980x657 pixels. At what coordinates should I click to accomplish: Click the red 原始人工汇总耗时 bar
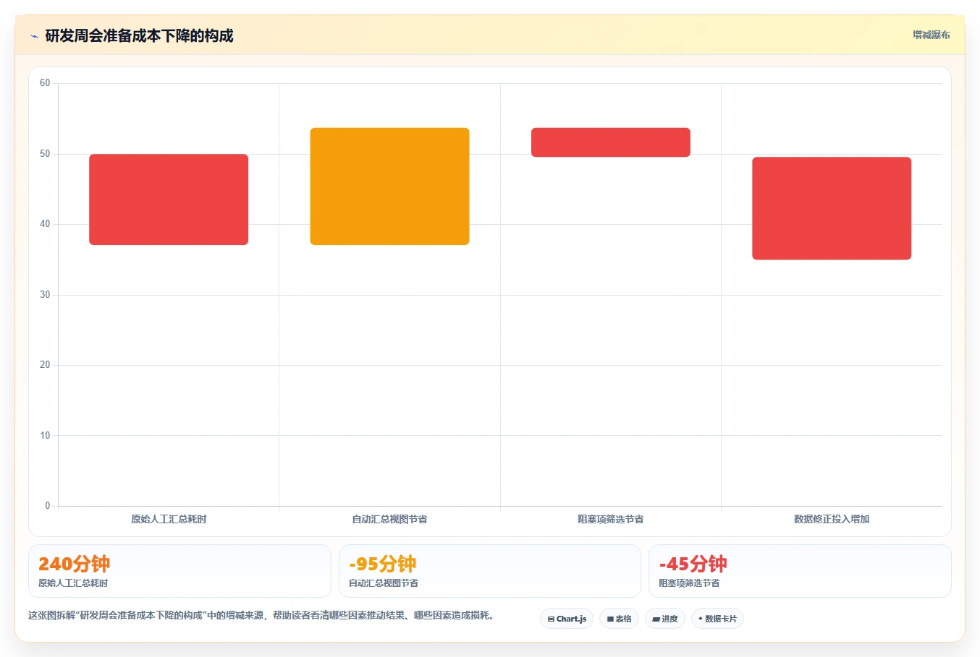(169, 199)
